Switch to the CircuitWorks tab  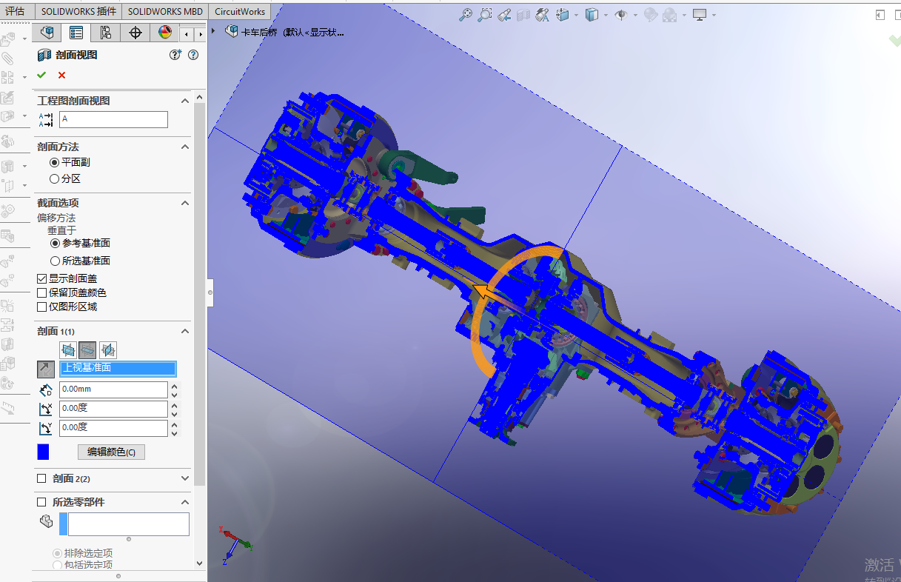click(x=241, y=11)
